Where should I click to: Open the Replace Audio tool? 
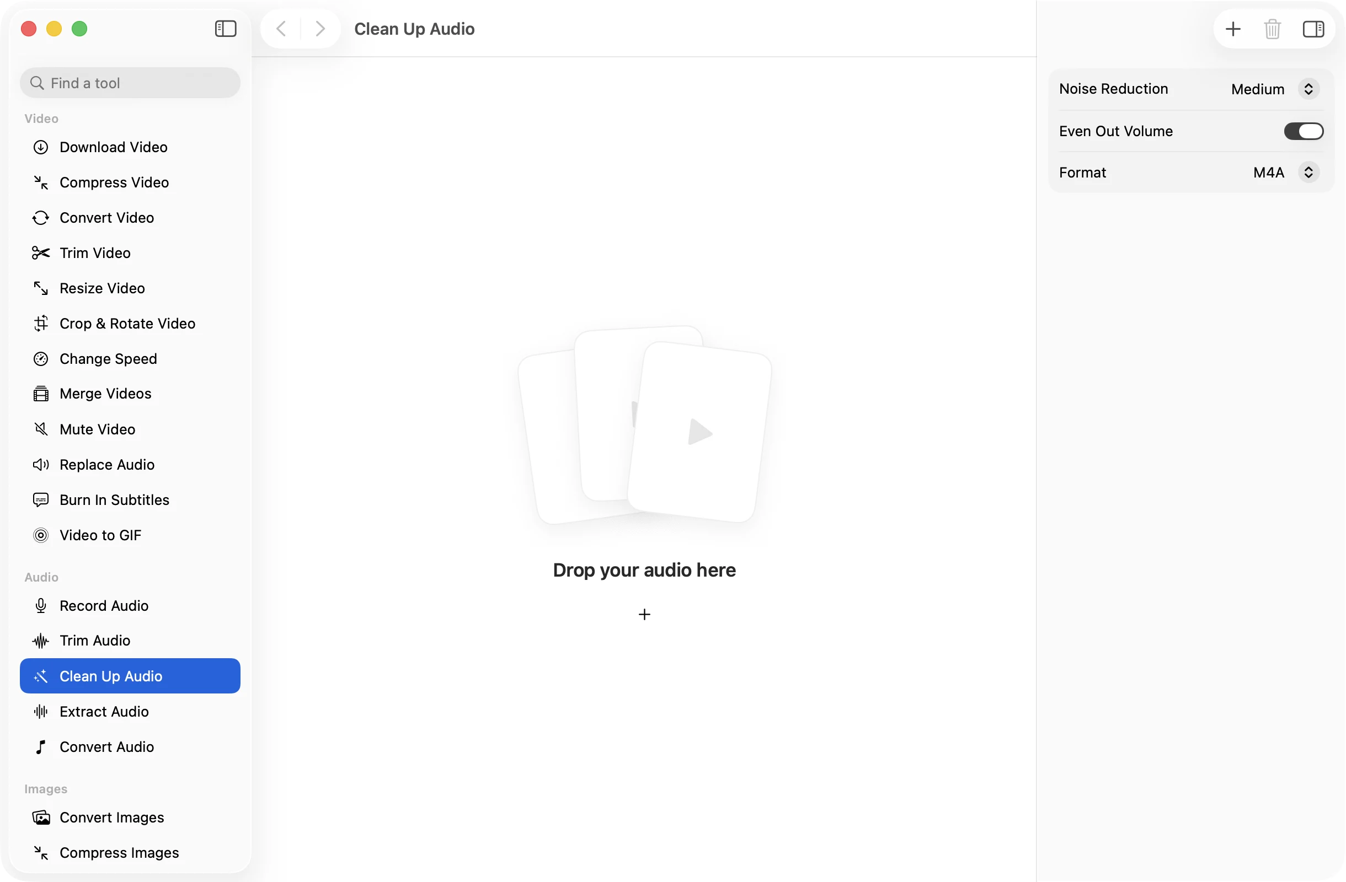pyautogui.click(x=130, y=465)
